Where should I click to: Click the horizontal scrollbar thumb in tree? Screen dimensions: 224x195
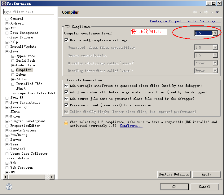click(x=27, y=177)
